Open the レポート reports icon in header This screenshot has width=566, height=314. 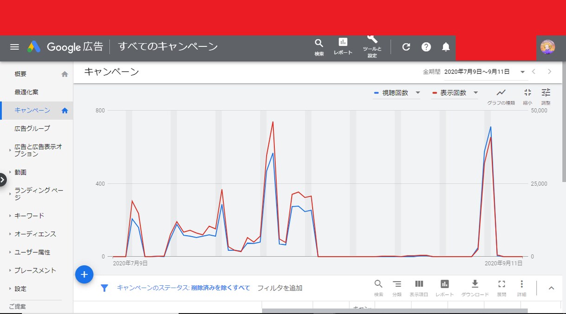pos(343,47)
